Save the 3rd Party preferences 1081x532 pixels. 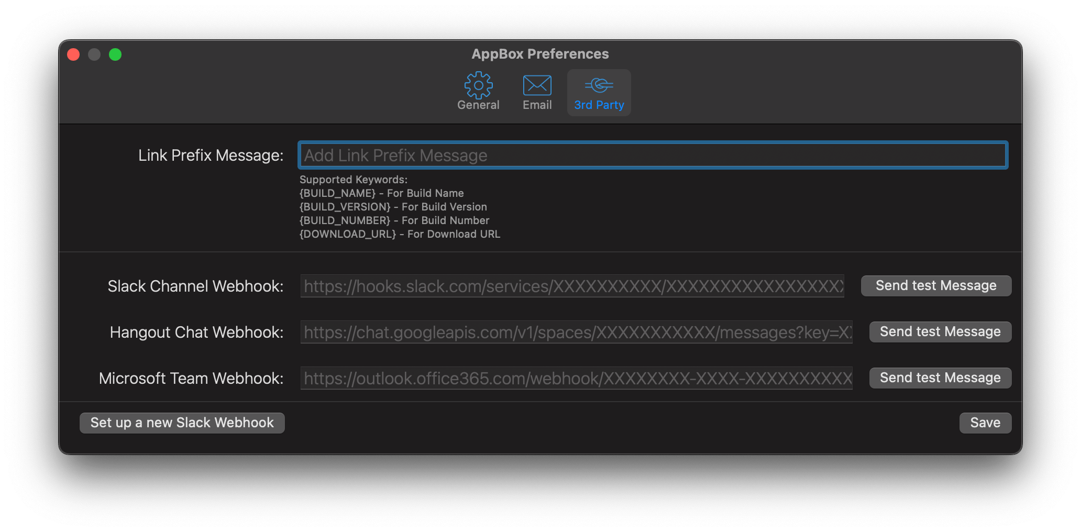click(985, 423)
